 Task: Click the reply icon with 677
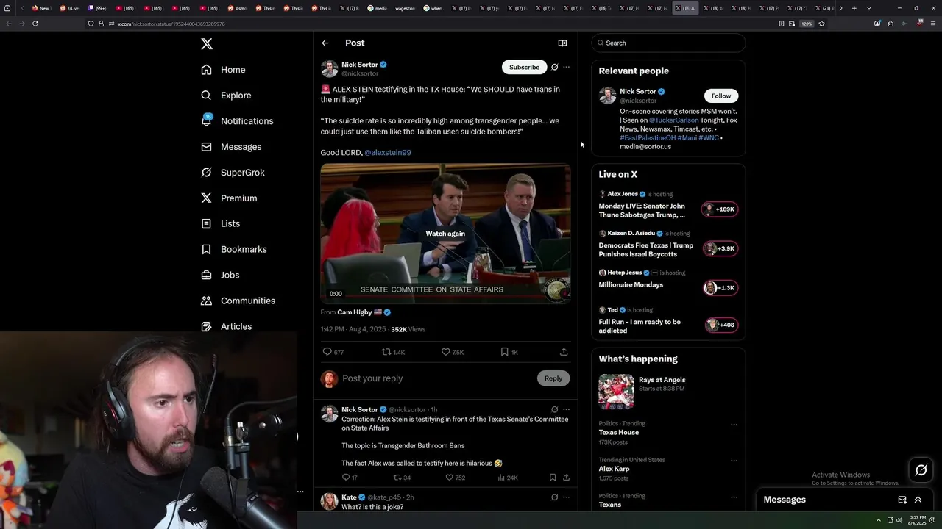(327, 352)
